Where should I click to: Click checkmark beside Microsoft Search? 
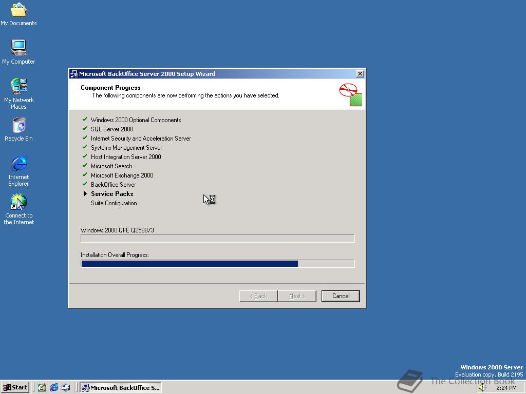coord(85,166)
